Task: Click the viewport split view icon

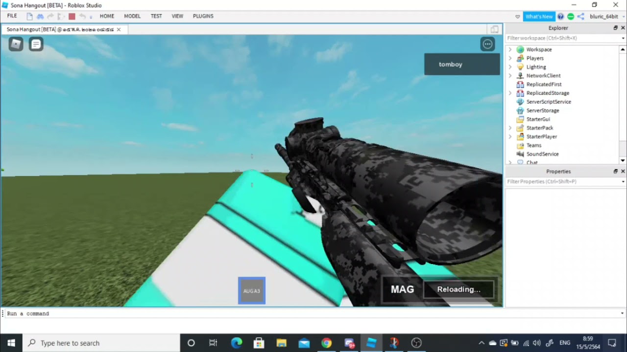Action: pyautogui.click(x=495, y=29)
